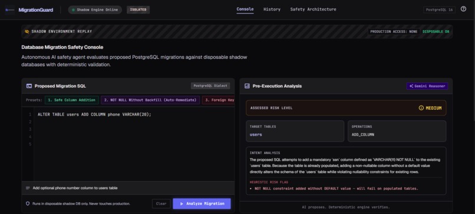Click the shield icon beside shadow DB note
The width and height of the screenshot is (475, 214).
(x=28, y=204)
